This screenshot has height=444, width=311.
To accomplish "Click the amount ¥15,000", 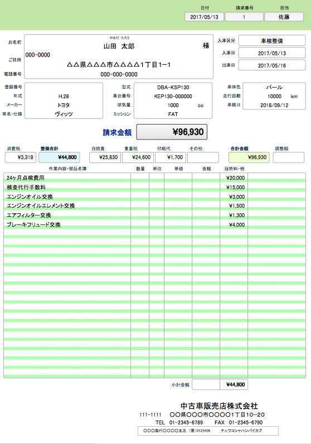I will (x=235, y=187).
